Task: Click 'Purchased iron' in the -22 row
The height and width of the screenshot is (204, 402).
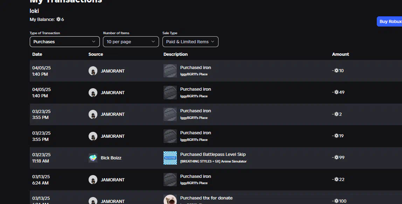Action: point(196,176)
